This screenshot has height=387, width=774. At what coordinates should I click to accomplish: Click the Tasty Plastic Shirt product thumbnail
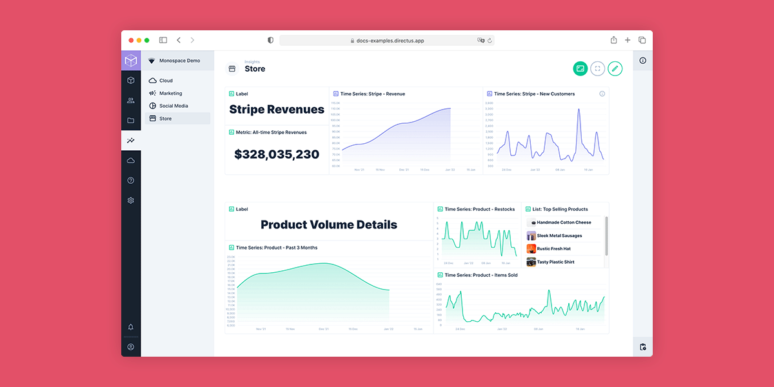click(x=530, y=262)
